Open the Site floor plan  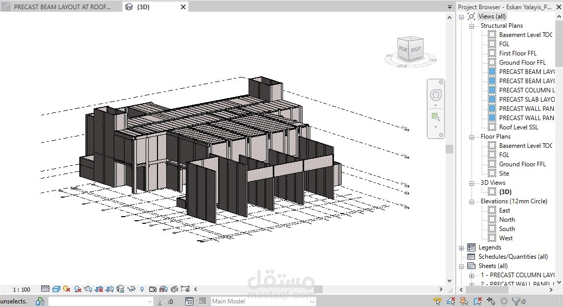coord(504,174)
